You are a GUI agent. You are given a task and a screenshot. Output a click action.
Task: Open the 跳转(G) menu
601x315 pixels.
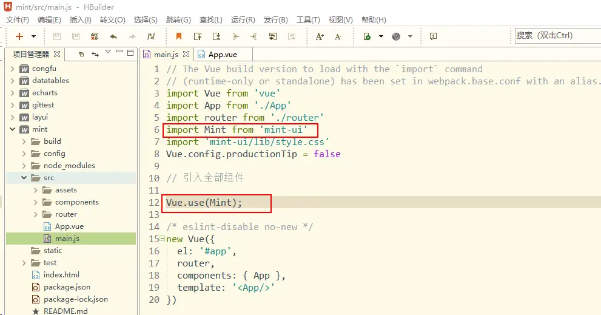coord(178,20)
